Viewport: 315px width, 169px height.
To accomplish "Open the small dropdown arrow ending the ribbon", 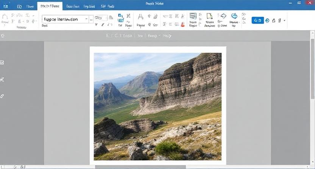I will pos(284,20).
